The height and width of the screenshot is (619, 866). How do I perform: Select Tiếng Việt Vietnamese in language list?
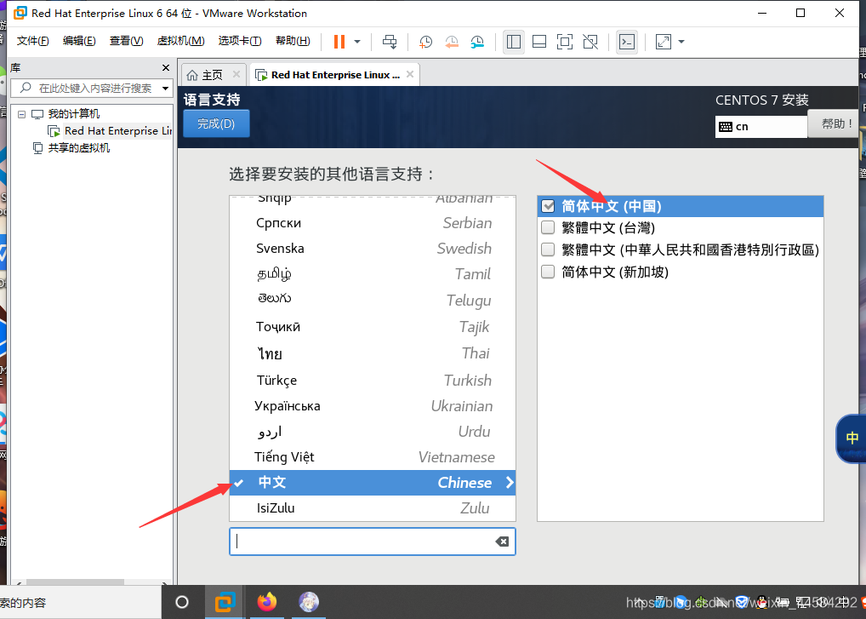[x=373, y=457]
